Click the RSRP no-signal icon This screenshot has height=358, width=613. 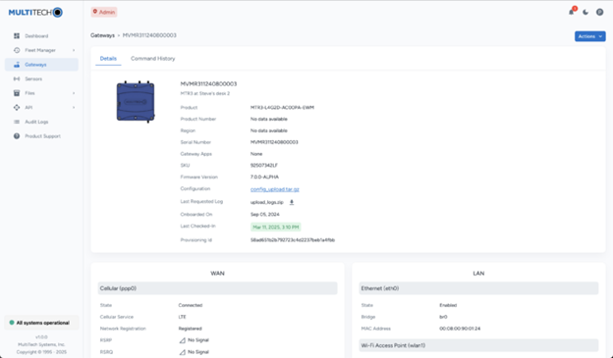coord(182,340)
